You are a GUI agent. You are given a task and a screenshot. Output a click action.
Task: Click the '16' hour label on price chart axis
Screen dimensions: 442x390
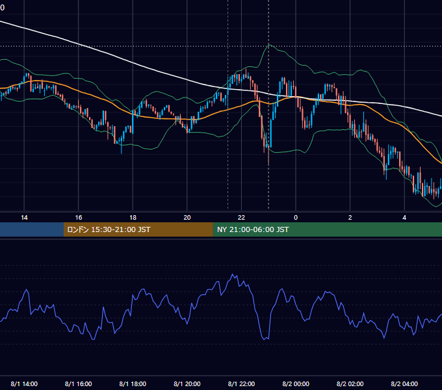pos(79,218)
